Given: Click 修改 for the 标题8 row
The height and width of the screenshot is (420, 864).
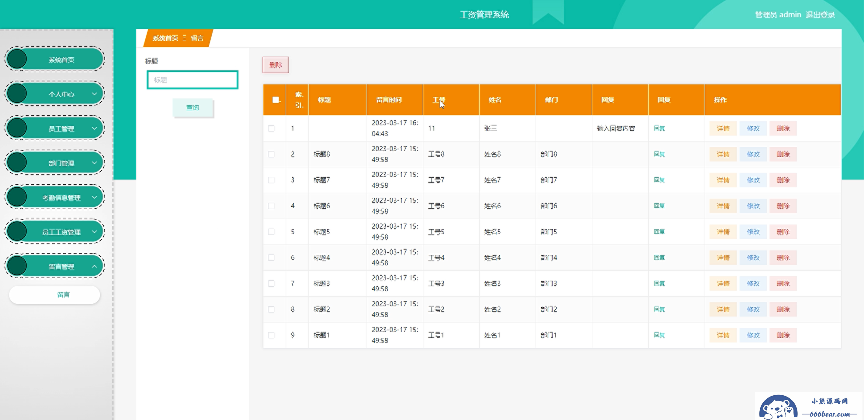Looking at the screenshot, I should coord(753,154).
